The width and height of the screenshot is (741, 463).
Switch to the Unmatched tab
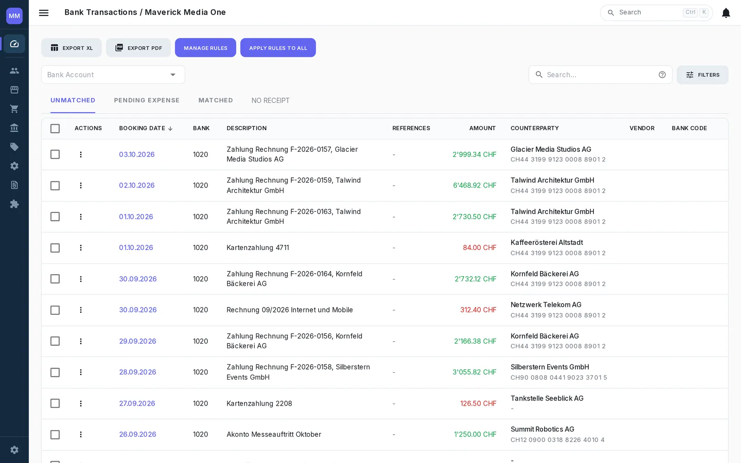(73, 100)
